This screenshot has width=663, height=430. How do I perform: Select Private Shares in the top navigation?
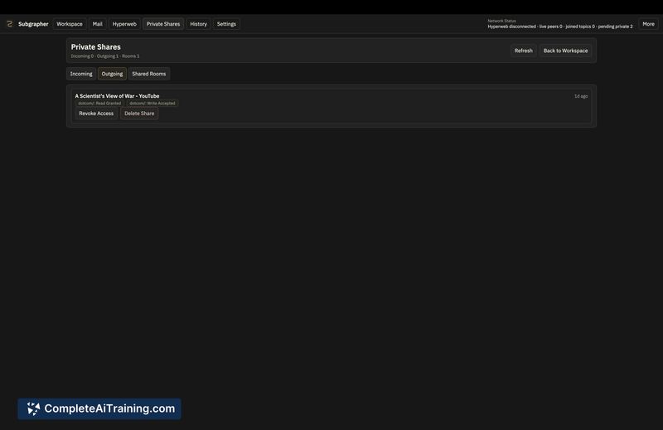[163, 24]
